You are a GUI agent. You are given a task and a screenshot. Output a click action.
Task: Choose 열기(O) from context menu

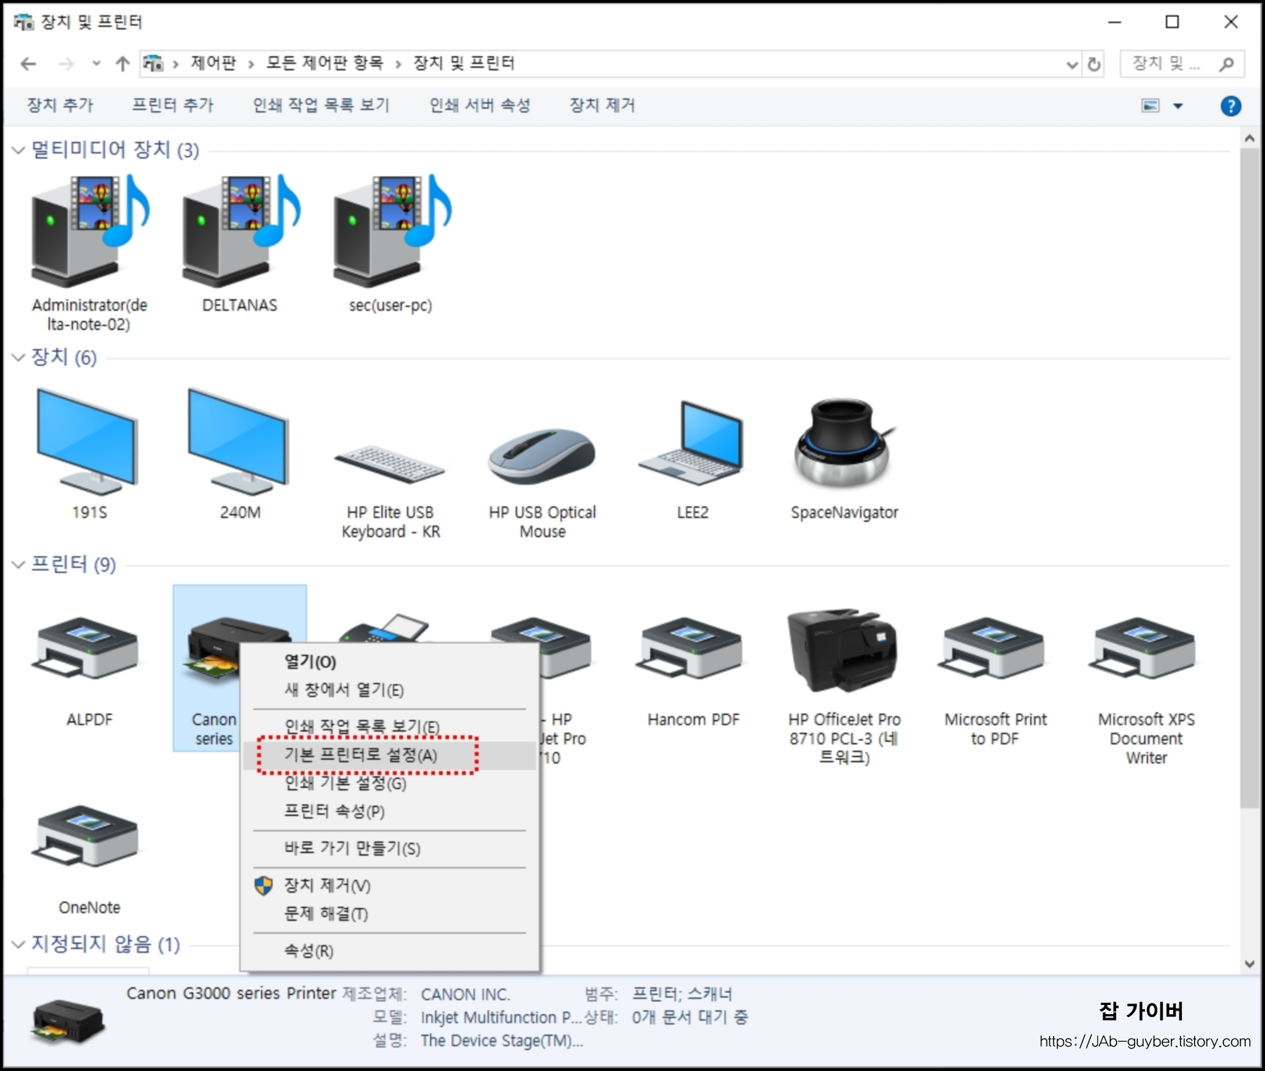coord(390,662)
